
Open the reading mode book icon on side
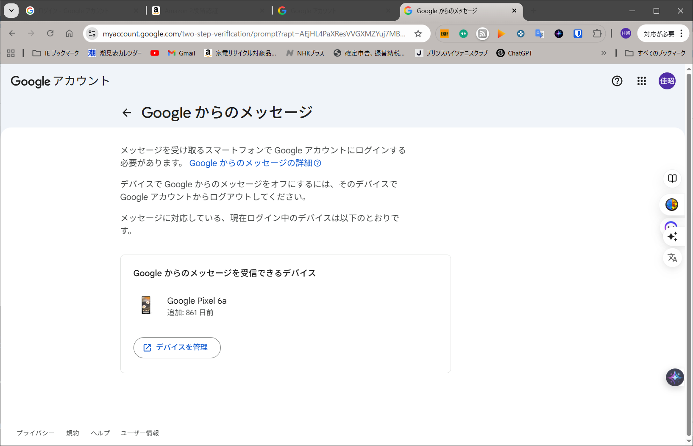(672, 178)
